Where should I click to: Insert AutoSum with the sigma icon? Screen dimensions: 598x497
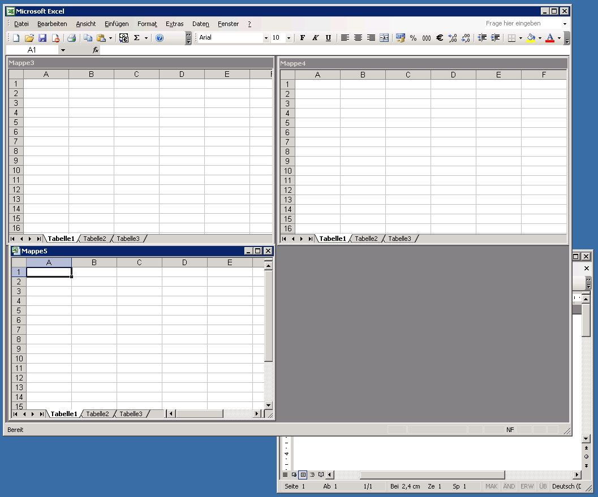pos(136,38)
